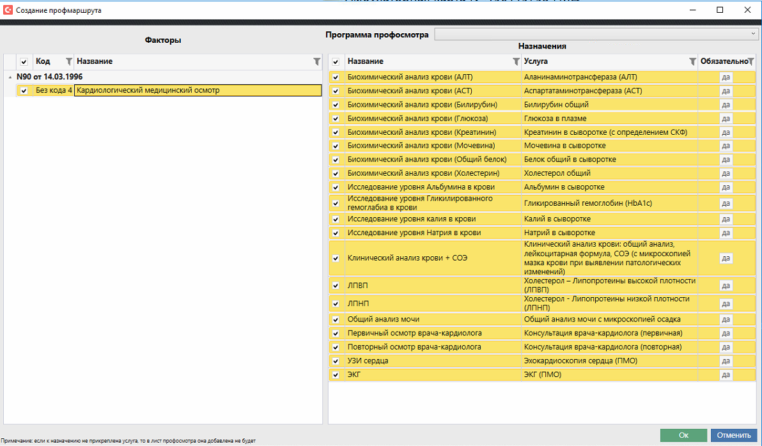Click filter icon in Обязательно column
This screenshot has height=446, width=762.
(x=751, y=61)
